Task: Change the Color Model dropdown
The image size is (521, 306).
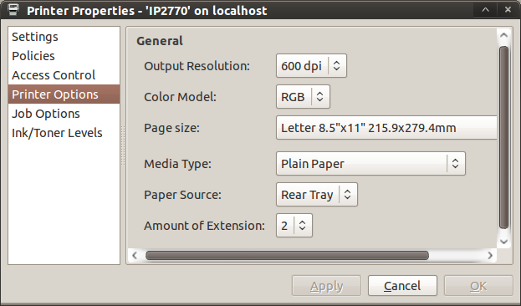Action: [x=303, y=97]
